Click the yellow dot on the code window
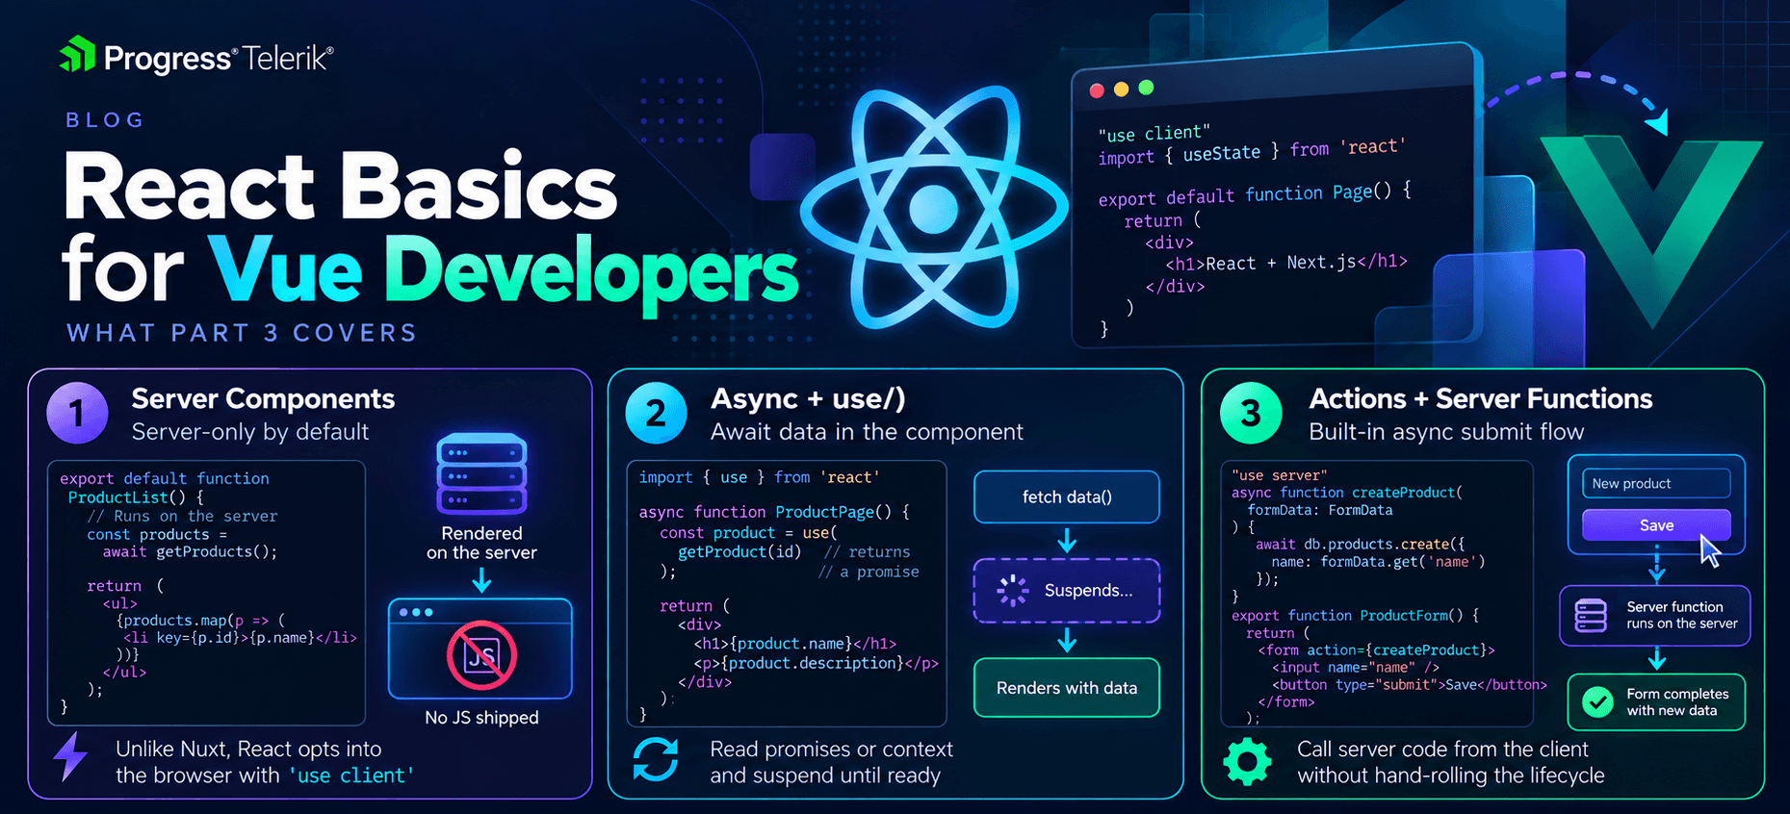Image resolution: width=1790 pixels, height=814 pixels. pyautogui.click(x=1121, y=89)
